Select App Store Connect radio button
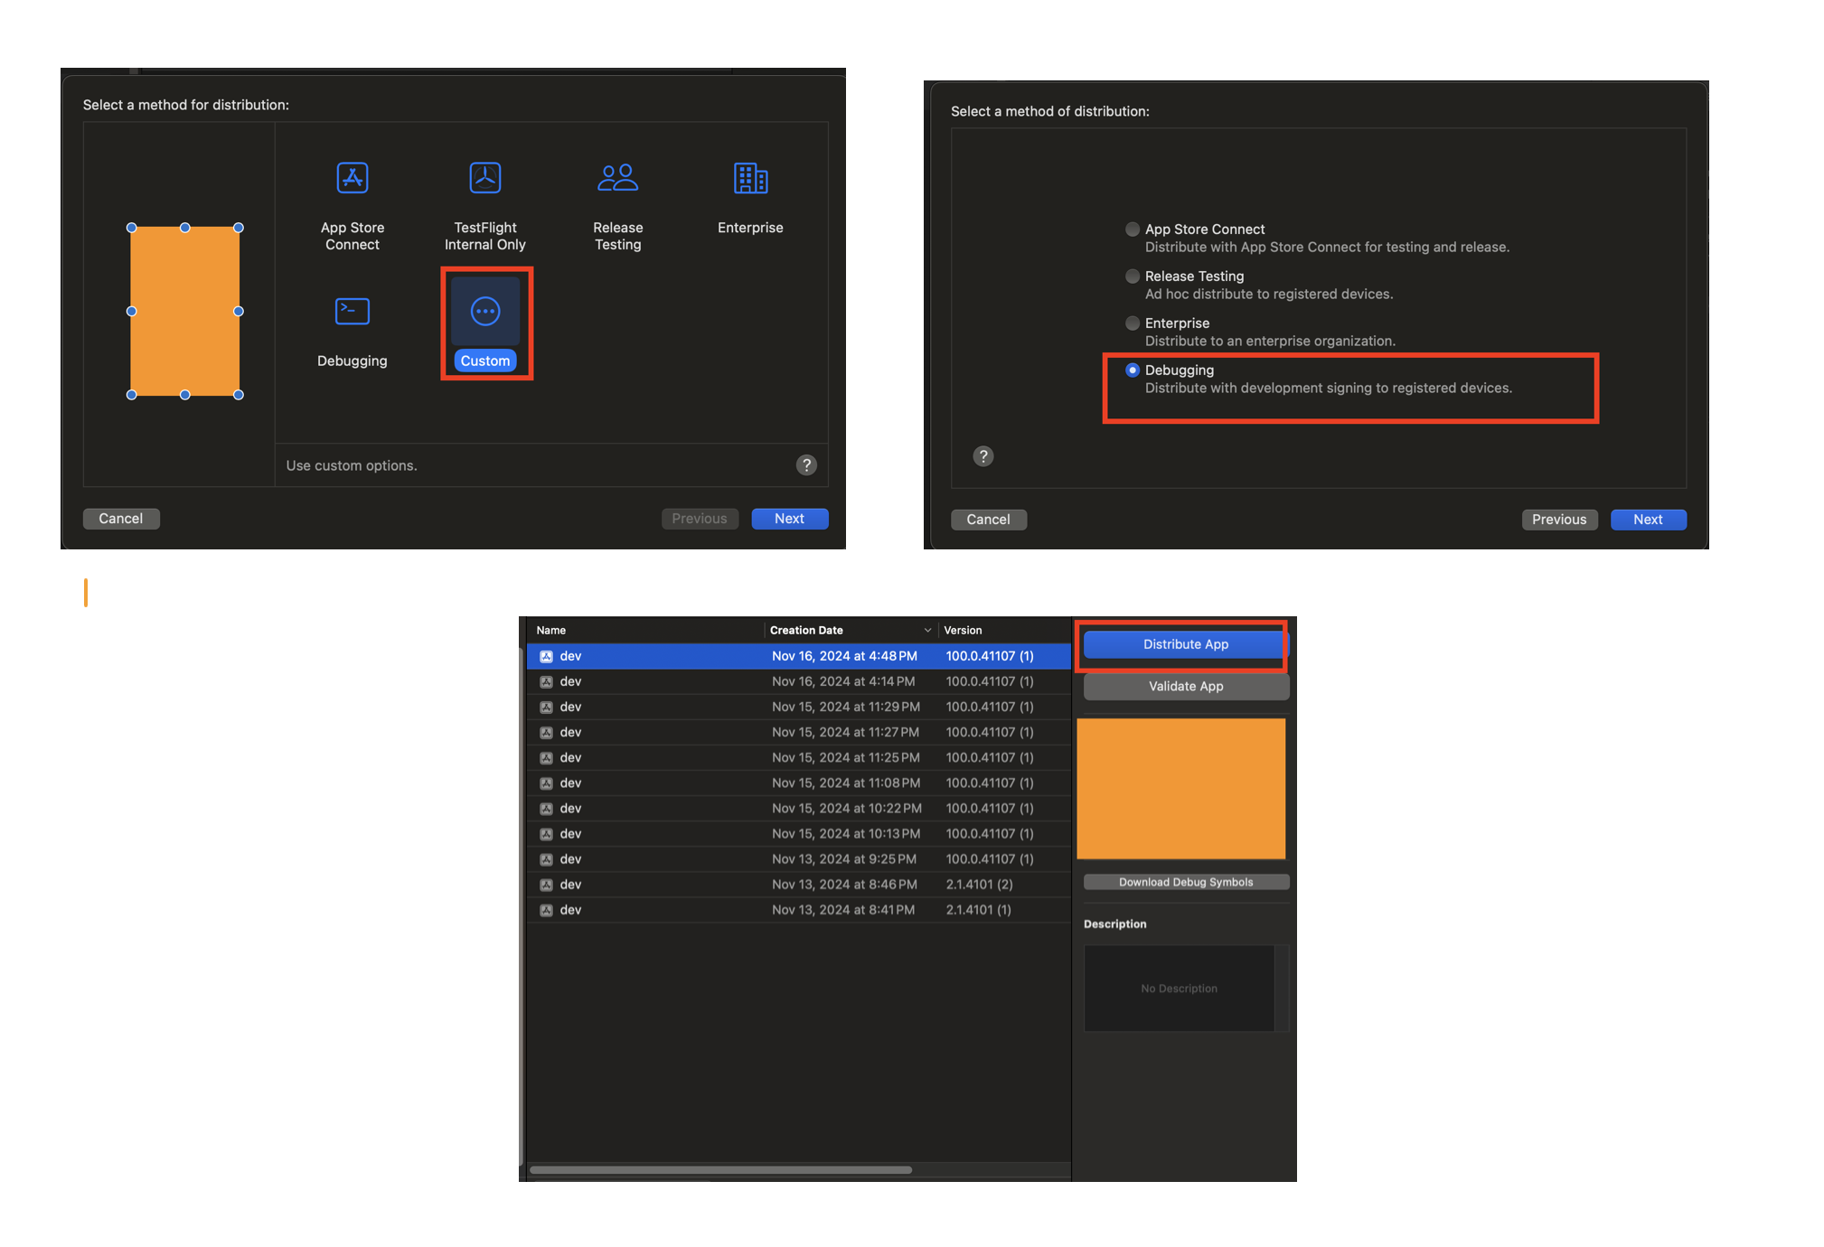This screenshot has height=1247, width=1824. 1132,230
